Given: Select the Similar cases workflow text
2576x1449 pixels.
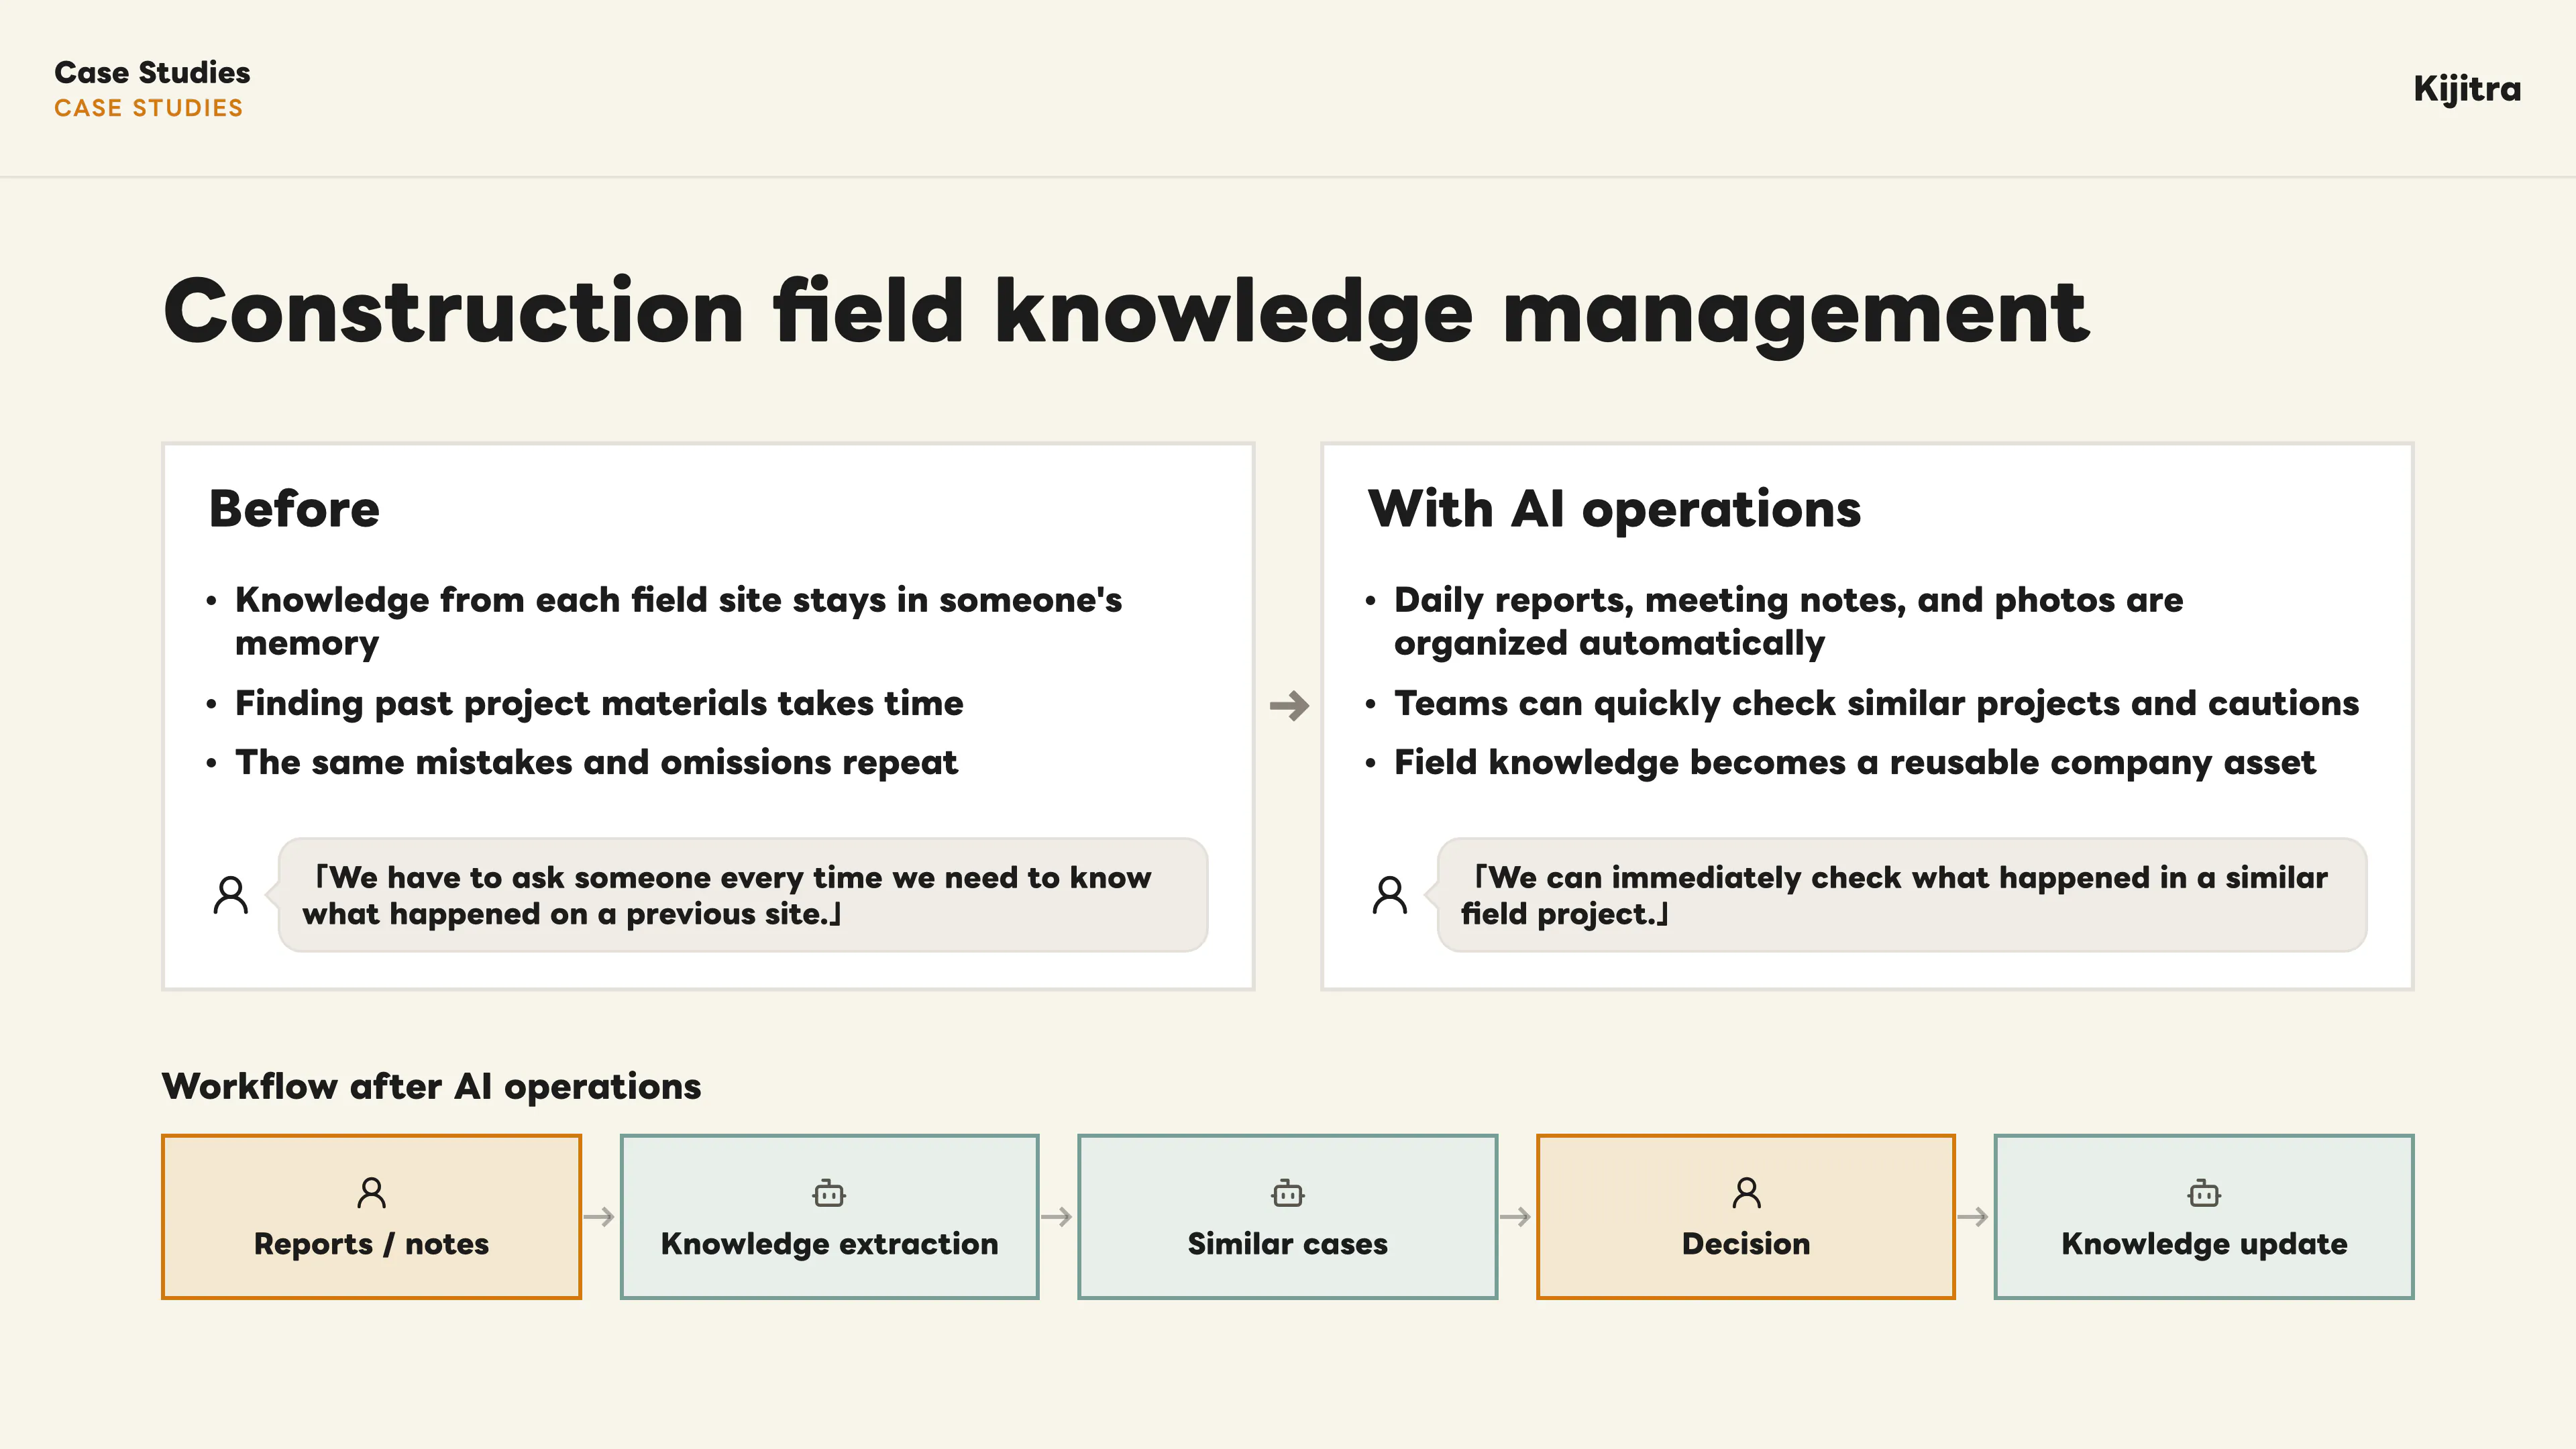Looking at the screenshot, I should coord(1287,1243).
